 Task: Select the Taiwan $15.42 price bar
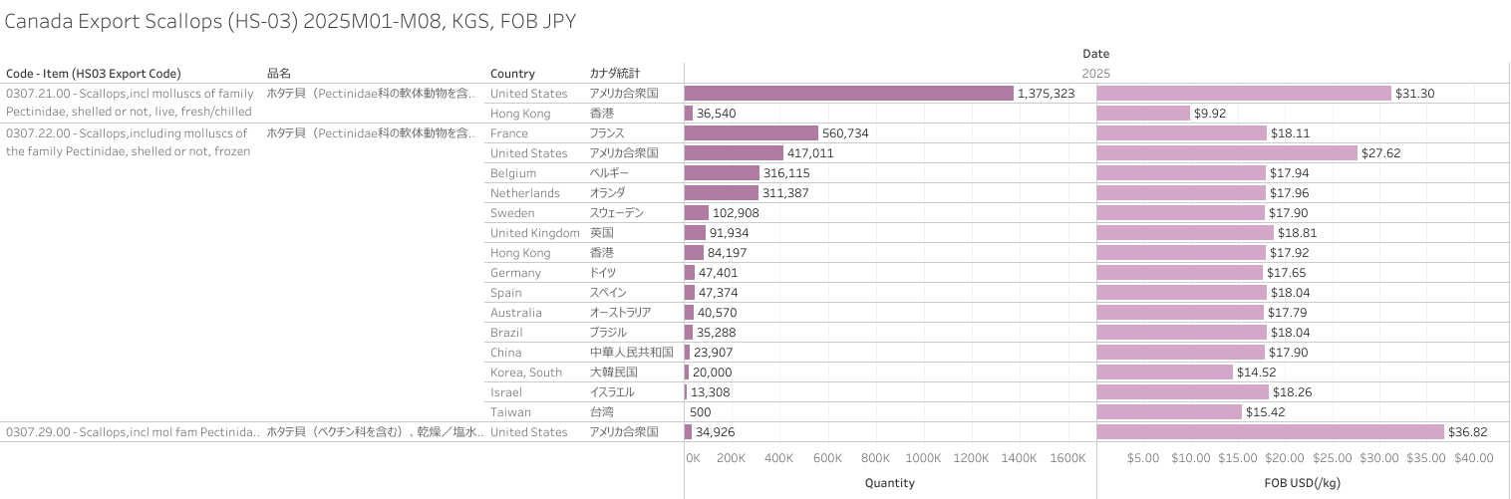[x=1169, y=412]
